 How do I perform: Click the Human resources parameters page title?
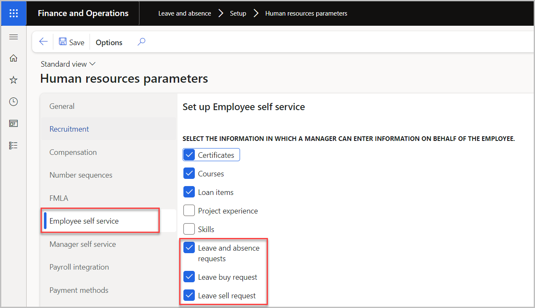124,78
